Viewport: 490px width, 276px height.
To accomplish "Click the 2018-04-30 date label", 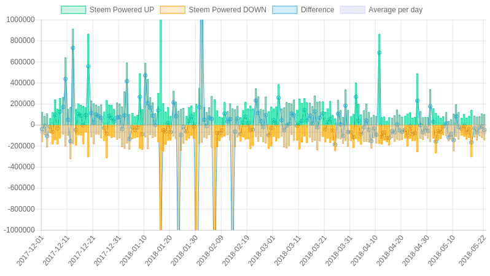I will tap(416, 251).
